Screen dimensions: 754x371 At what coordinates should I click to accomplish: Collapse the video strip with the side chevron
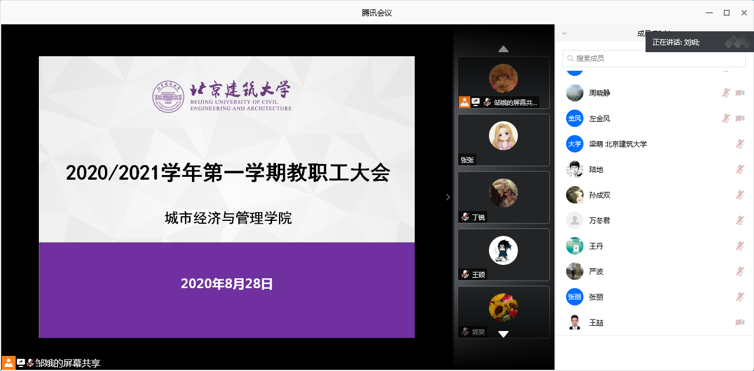[447, 197]
